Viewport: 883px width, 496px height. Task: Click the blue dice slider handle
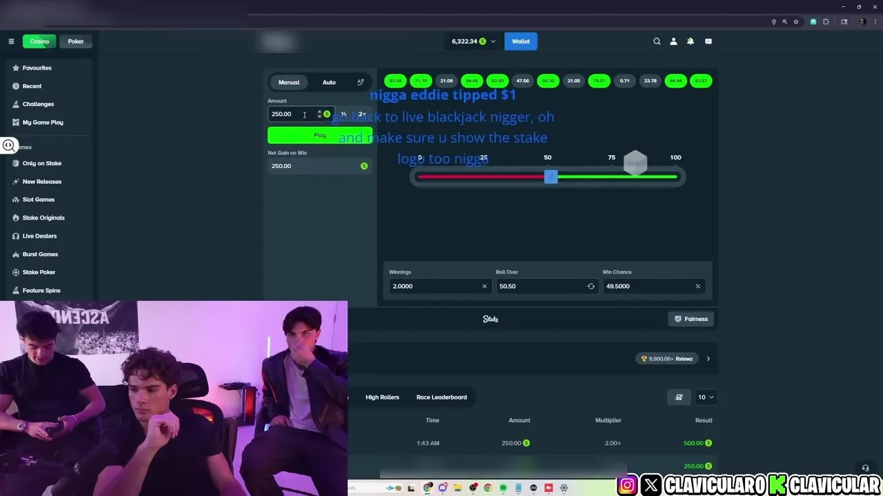pos(550,177)
